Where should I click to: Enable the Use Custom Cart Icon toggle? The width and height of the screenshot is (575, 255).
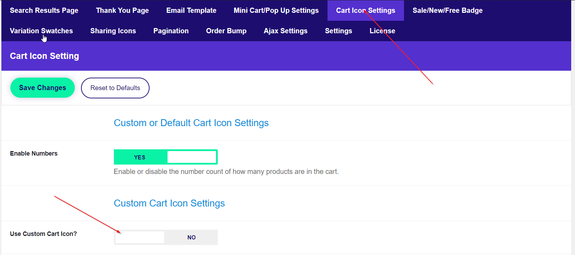[x=165, y=237]
